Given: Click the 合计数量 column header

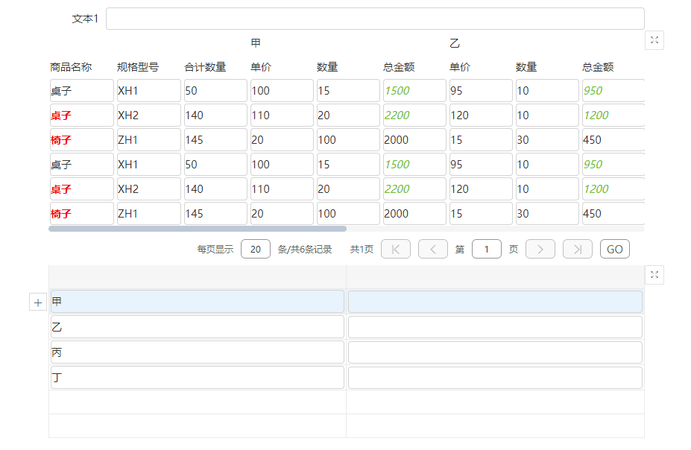Looking at the screenshot, I should click(205, 67).
